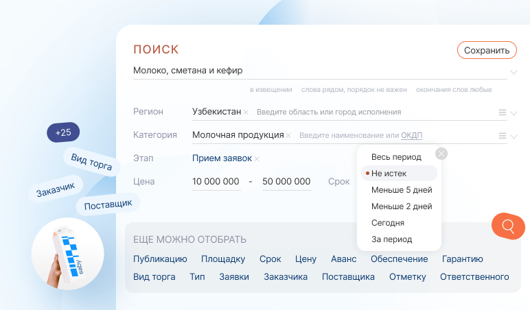The width and height of the screenshot is (530, 310).
Task: Select the Весь период option
Action: pyautogui.click(x=396, y=157)
